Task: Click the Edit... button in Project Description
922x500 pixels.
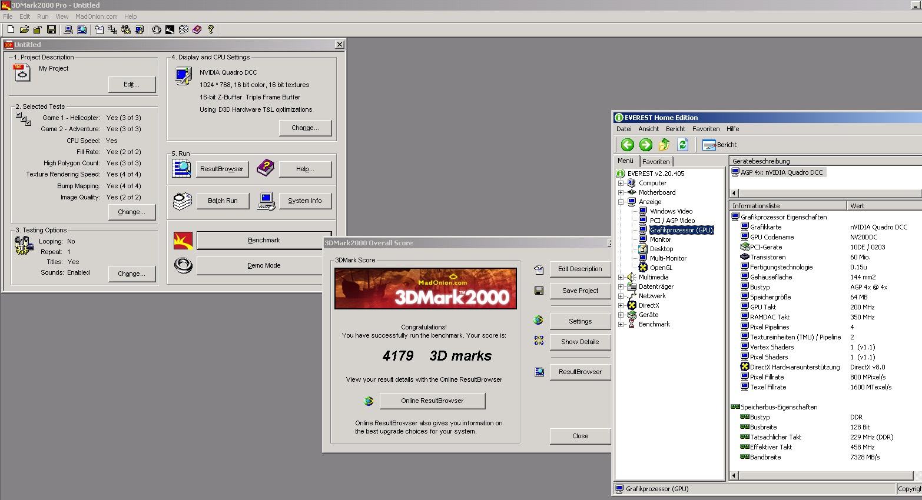Action: click(x=132, y=84)
